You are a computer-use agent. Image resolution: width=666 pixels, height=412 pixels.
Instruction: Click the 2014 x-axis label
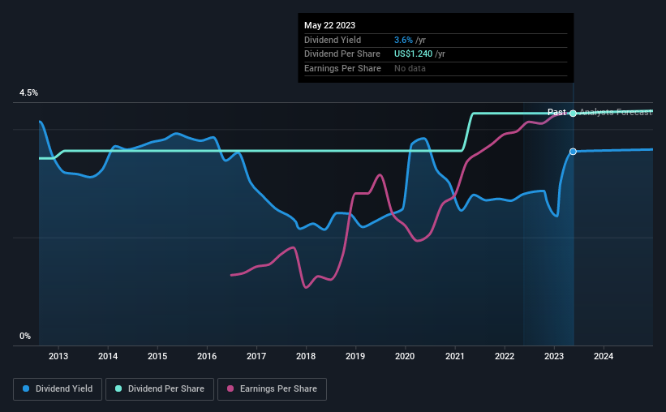click(108, 356)
